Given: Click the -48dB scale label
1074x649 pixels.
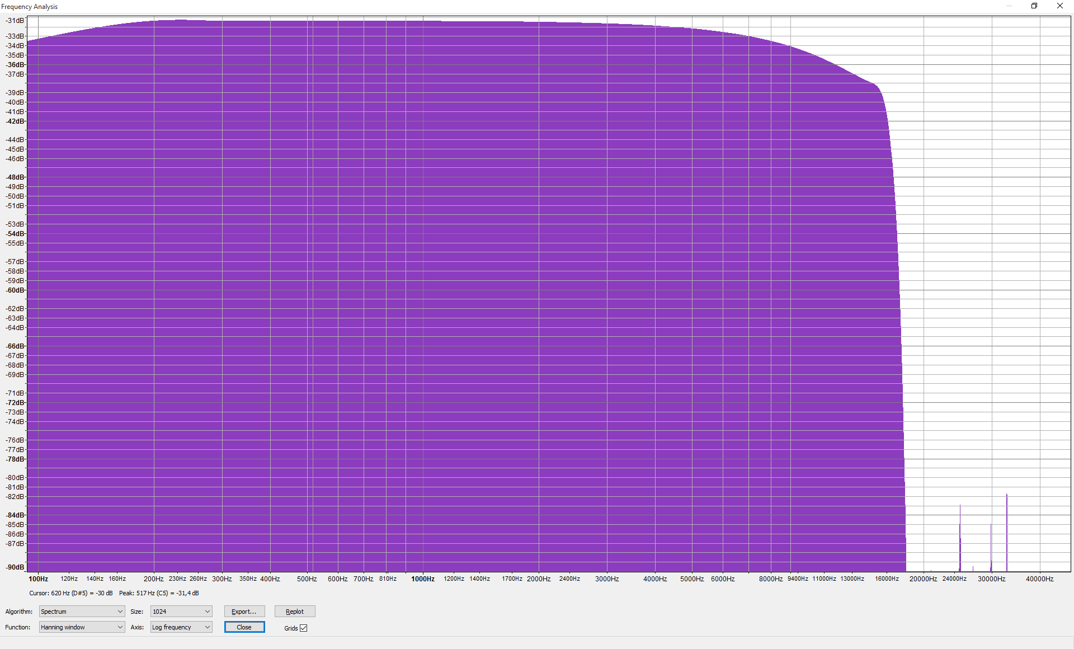Looking at the screenshot, I should click(15, 177).
